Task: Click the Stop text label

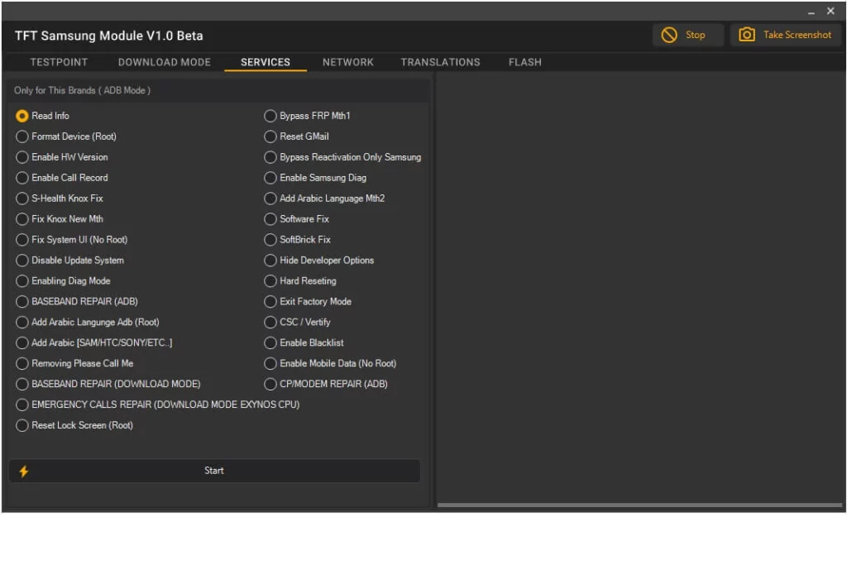Action: [x=695, y=35]
